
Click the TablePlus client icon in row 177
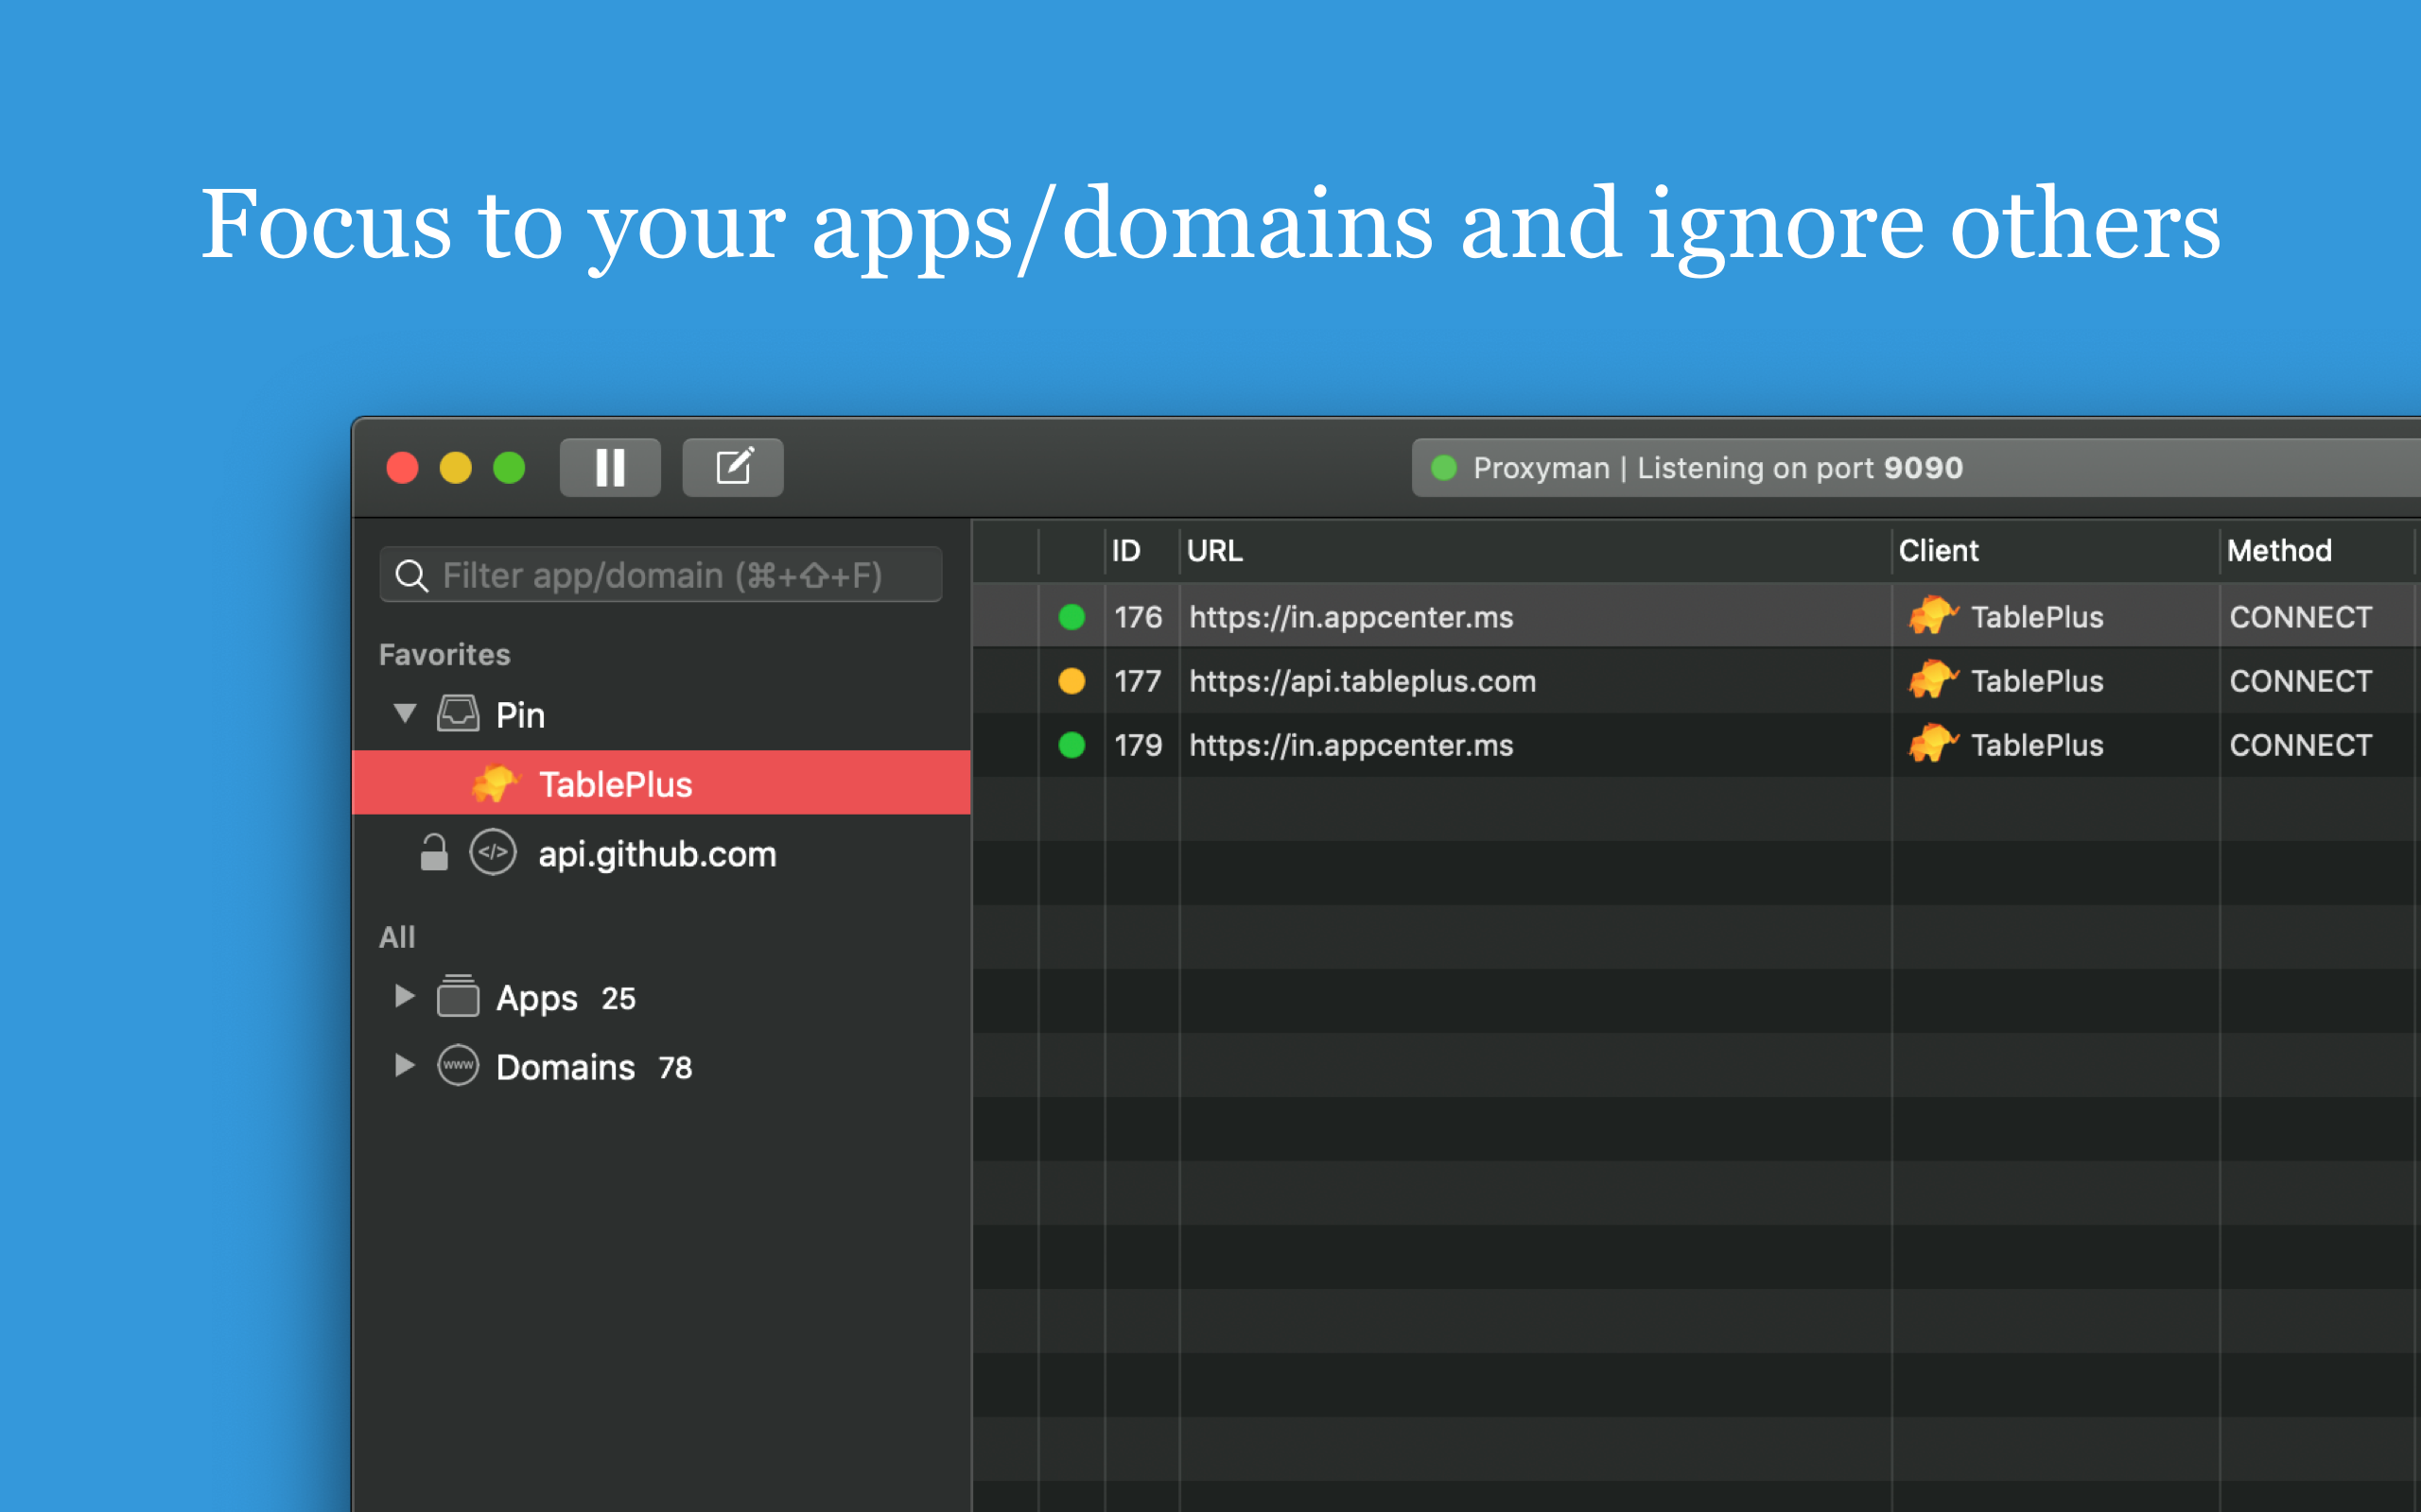point(1933,679)
